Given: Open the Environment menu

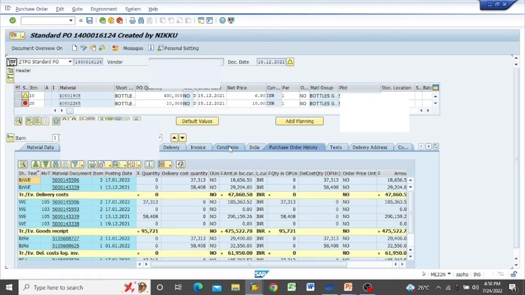Looking at the screenshot, I should 103,9.
